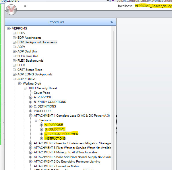Expand ATTACHMENT 4 Makeup To AFW node

(x=31, y=152)
